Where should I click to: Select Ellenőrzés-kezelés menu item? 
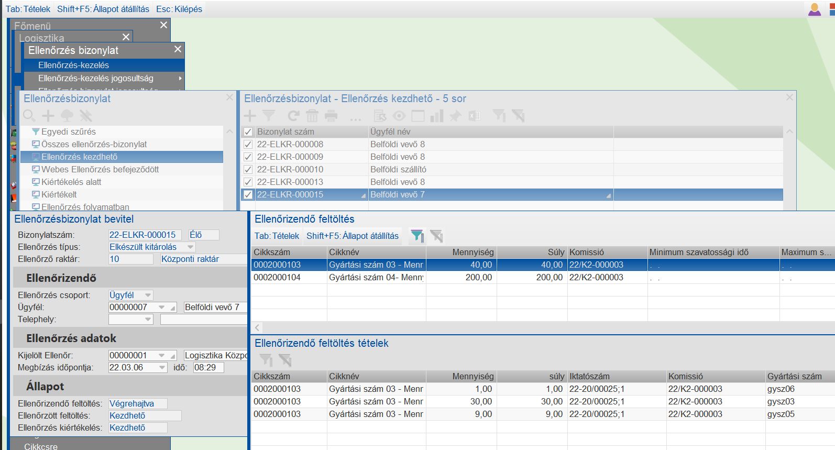(73, 65)
